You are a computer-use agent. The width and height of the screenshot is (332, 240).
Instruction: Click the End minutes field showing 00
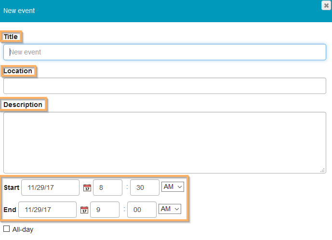click(x=142, y=210)
